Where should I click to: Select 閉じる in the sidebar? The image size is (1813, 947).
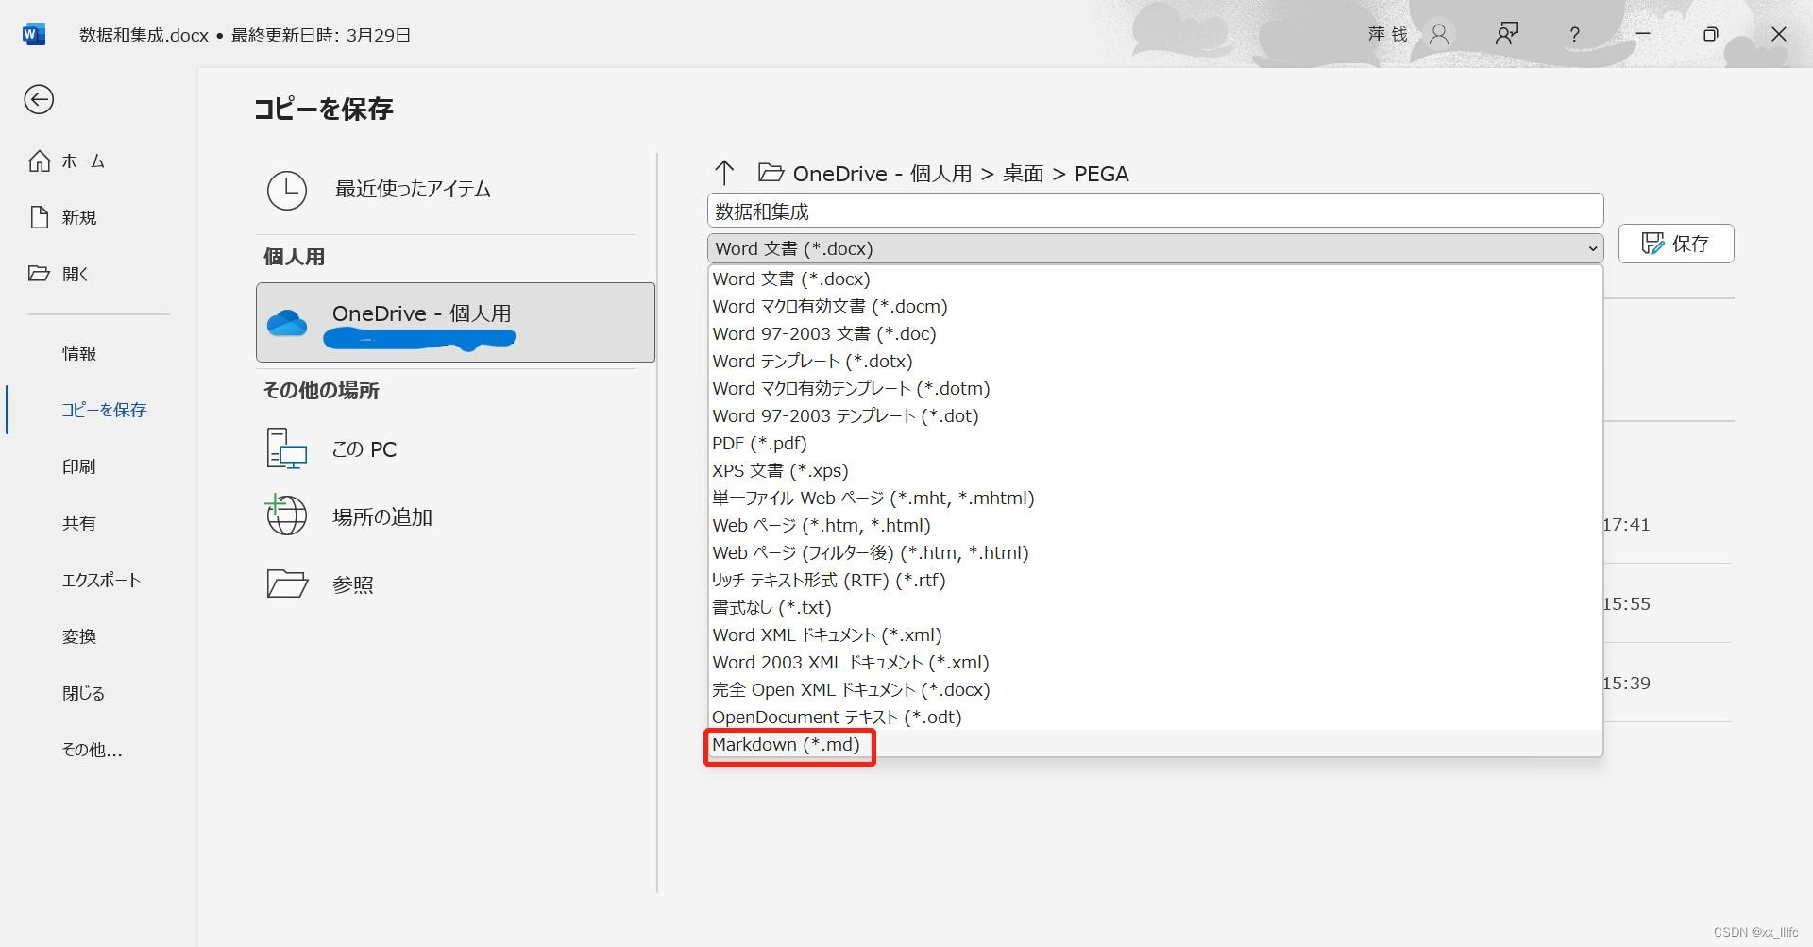[x=84, y=693]
